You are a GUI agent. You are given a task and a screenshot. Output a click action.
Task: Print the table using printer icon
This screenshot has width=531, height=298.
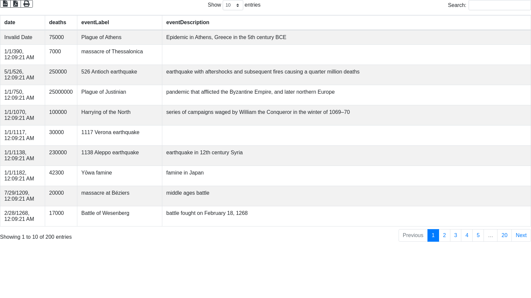click(x=27, y=4)
